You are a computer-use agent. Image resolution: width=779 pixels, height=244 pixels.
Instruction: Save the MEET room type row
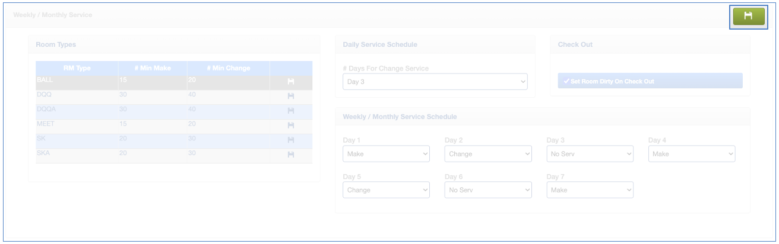(x=291, y=126)
